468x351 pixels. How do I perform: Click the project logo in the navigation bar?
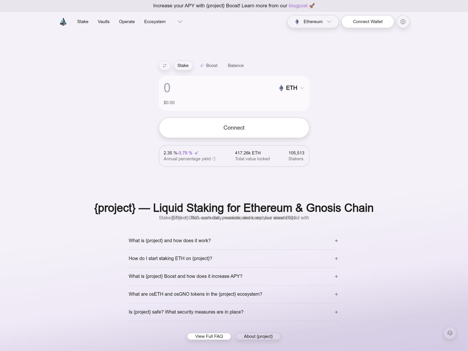[63, 22]
